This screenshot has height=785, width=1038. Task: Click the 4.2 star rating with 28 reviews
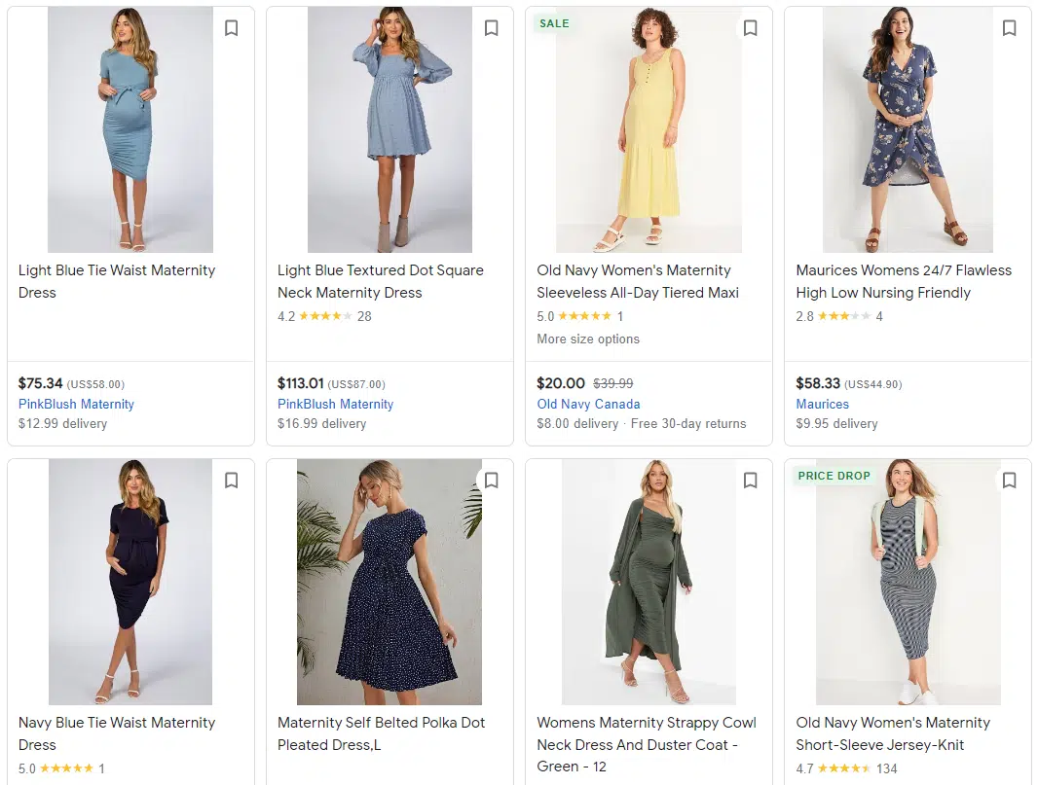(324, 316)
